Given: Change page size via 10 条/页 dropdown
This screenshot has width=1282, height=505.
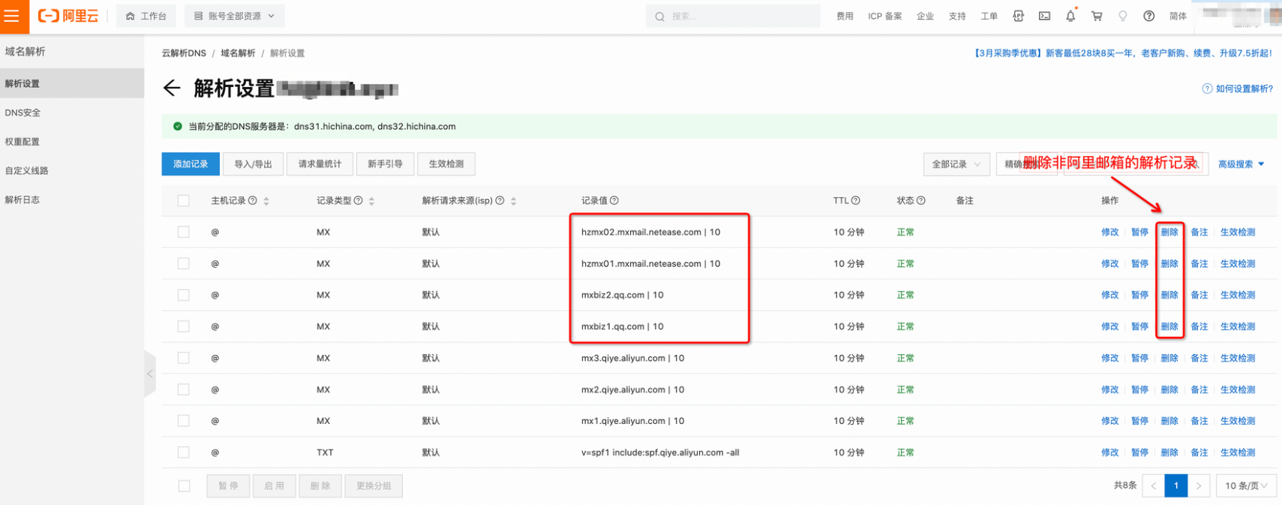Looking at the screenshot, I should [x=1246, y=485].
